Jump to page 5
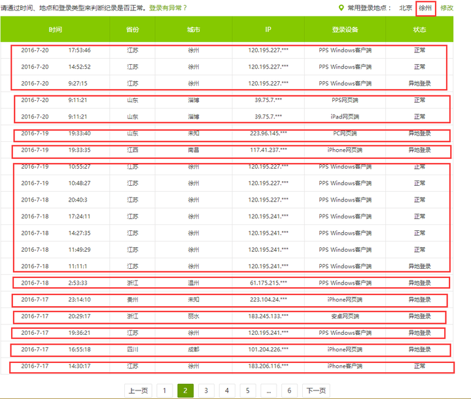 tap(248, 390)
